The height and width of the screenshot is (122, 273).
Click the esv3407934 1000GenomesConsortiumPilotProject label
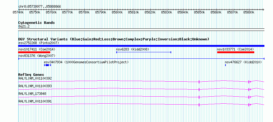(x=87, y=62)
